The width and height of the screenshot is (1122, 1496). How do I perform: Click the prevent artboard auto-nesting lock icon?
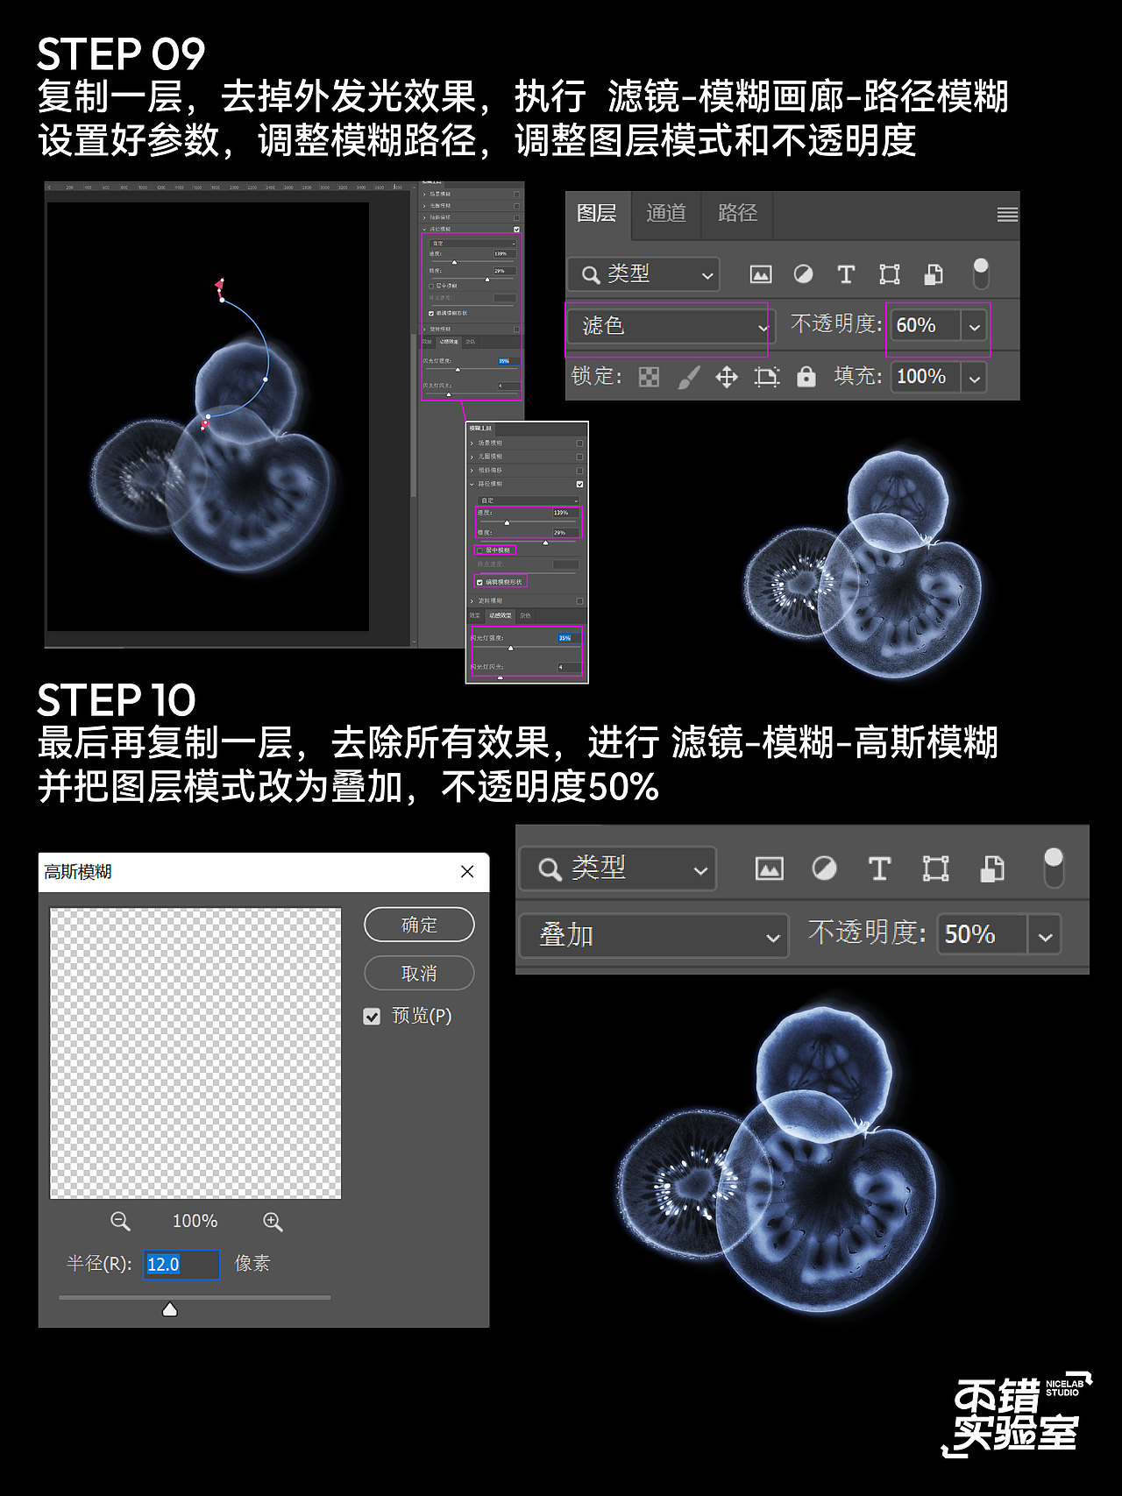767,377
